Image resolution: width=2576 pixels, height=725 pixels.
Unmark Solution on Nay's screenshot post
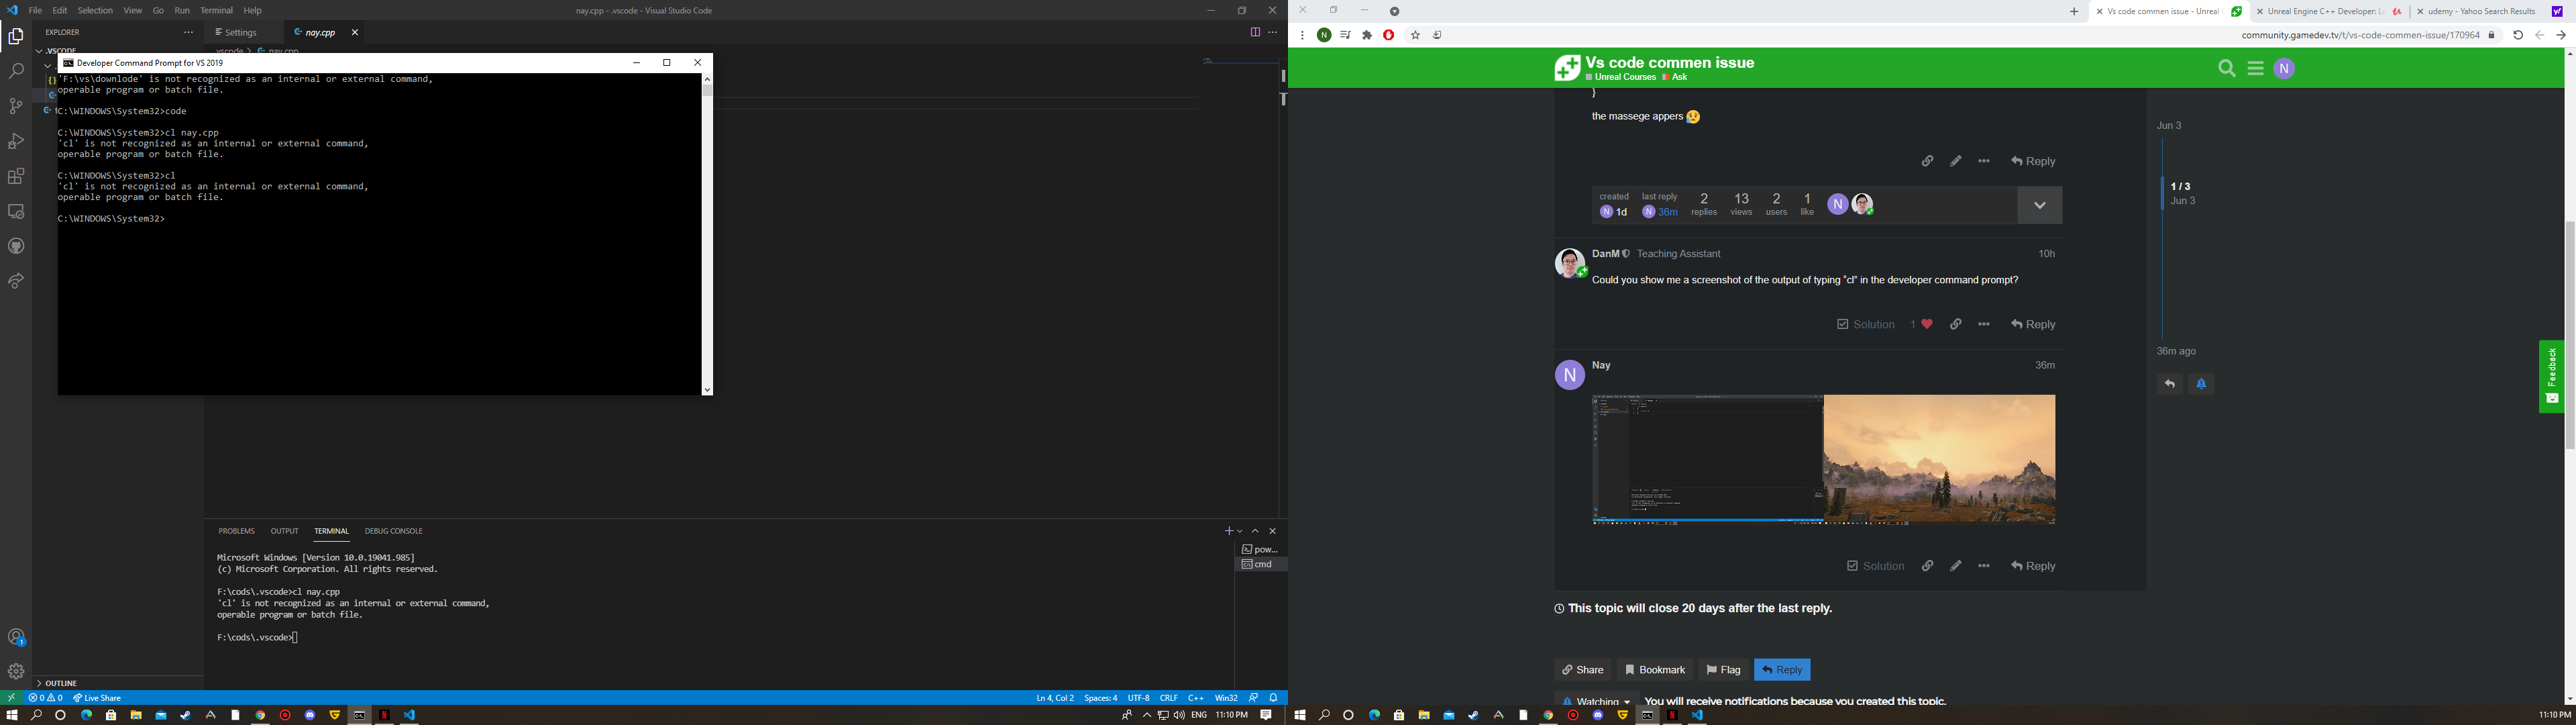click(1875, 565)
